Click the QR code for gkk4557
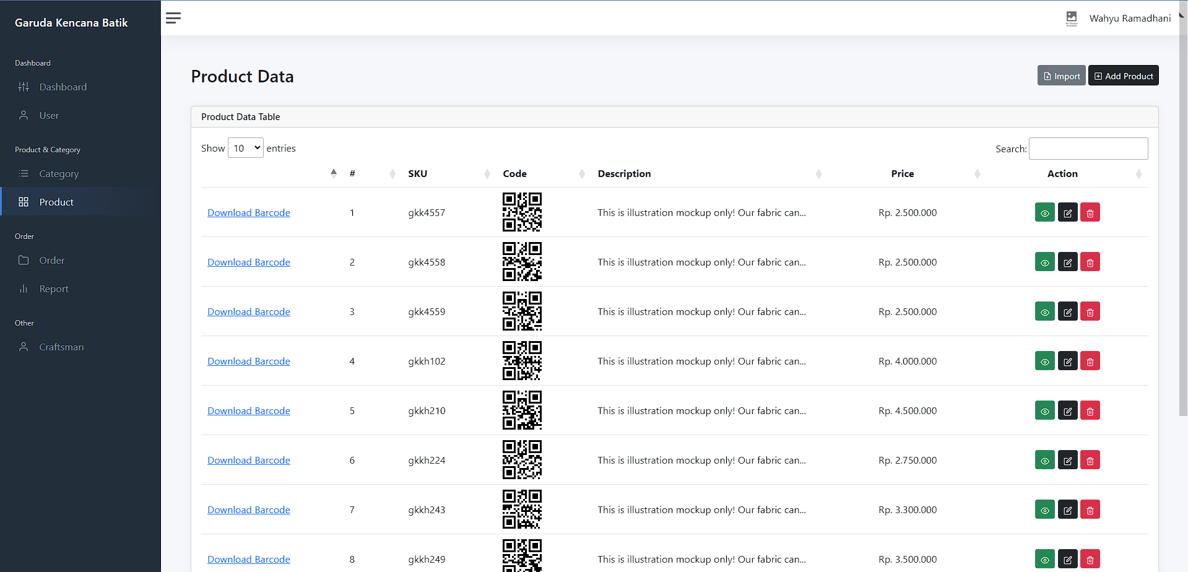 [521, 212]
